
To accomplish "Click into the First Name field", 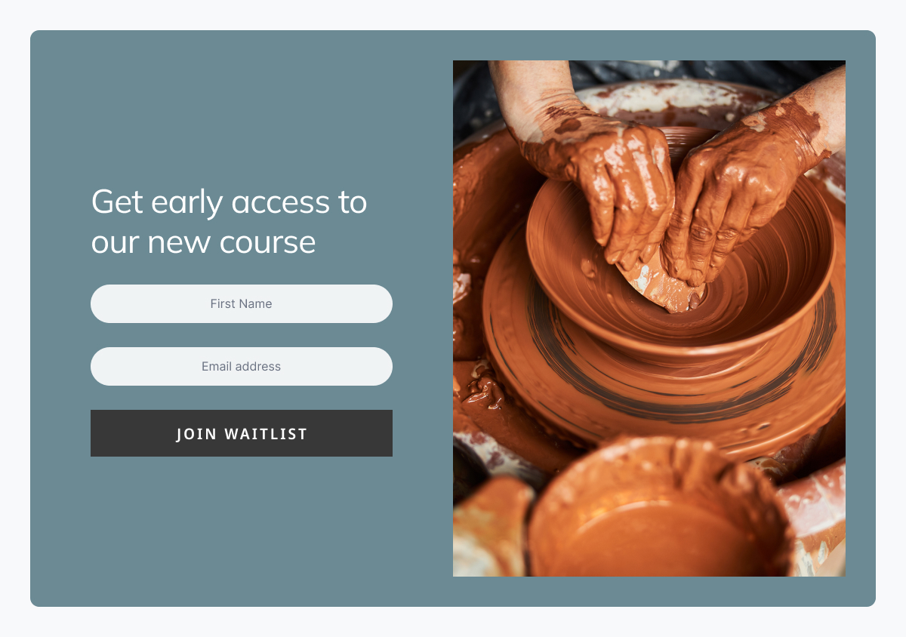I will point(242,303).
